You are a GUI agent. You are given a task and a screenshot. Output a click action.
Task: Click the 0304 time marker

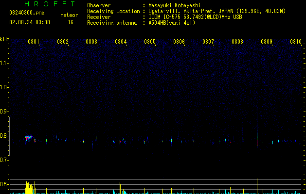pos(121,42)
